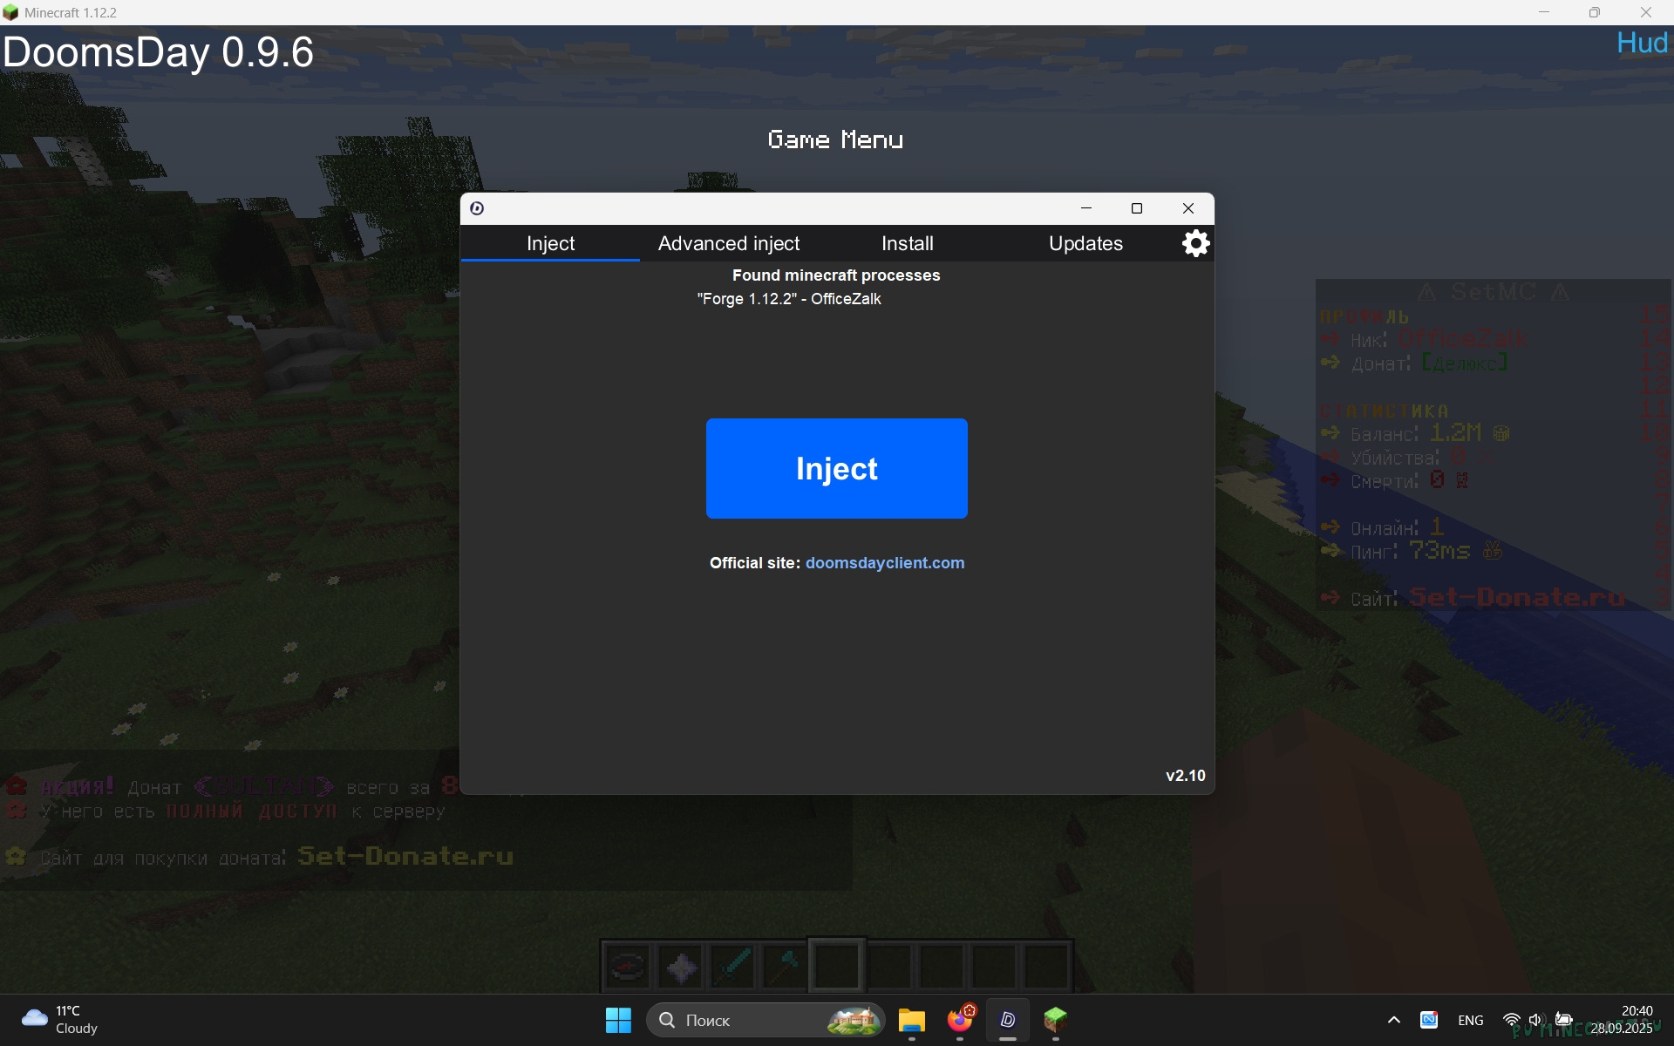This screenshot has height=1046, width=1674.
Task: Switch to Firefox from the taskbar
Action: 960,1019
